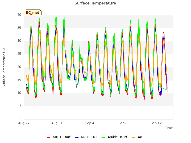Click the Time x-axis title
The height and width of the screenshot is (143, 191).
[169, 128]
